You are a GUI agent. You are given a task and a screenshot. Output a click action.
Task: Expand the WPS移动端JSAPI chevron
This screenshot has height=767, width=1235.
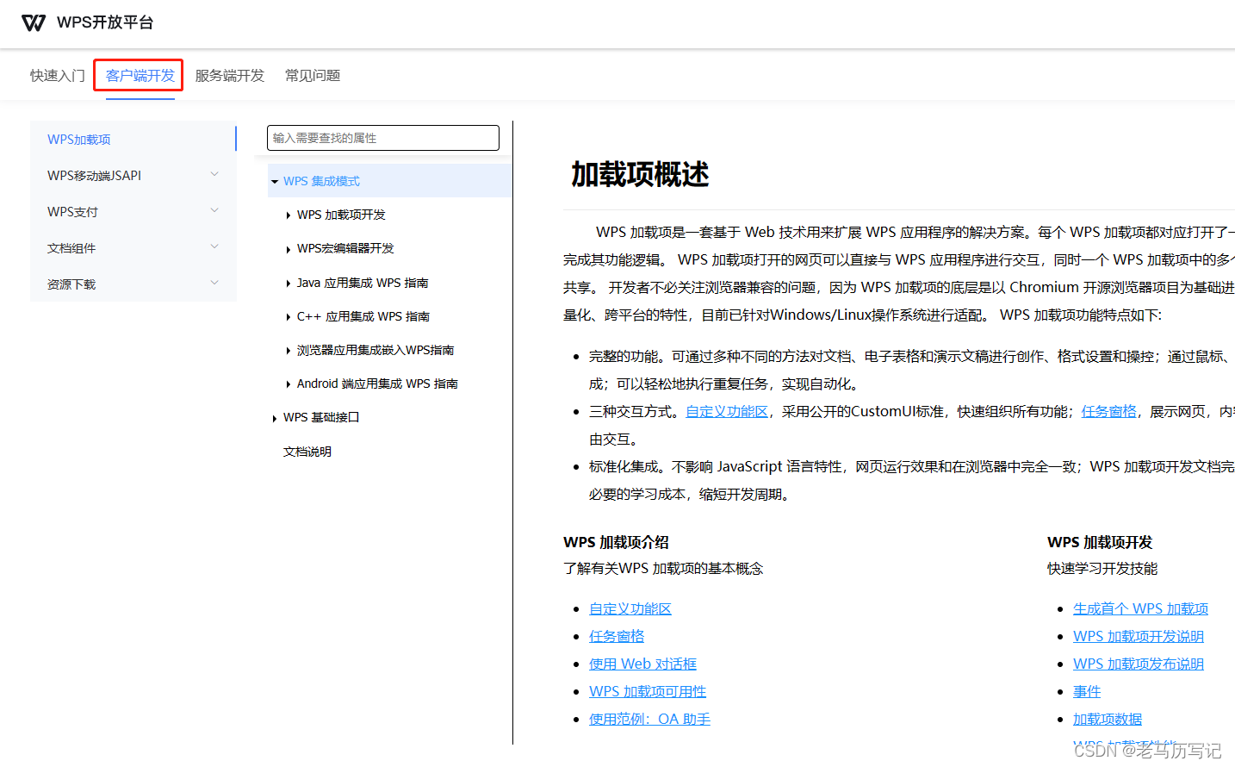(214, 174)
